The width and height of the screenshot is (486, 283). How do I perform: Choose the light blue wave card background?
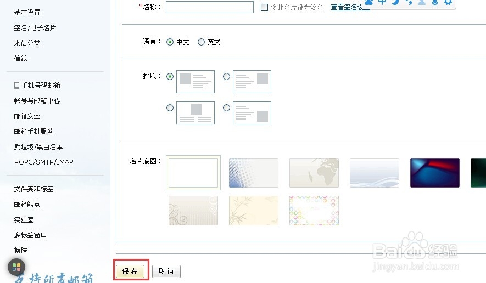(375, 173)
